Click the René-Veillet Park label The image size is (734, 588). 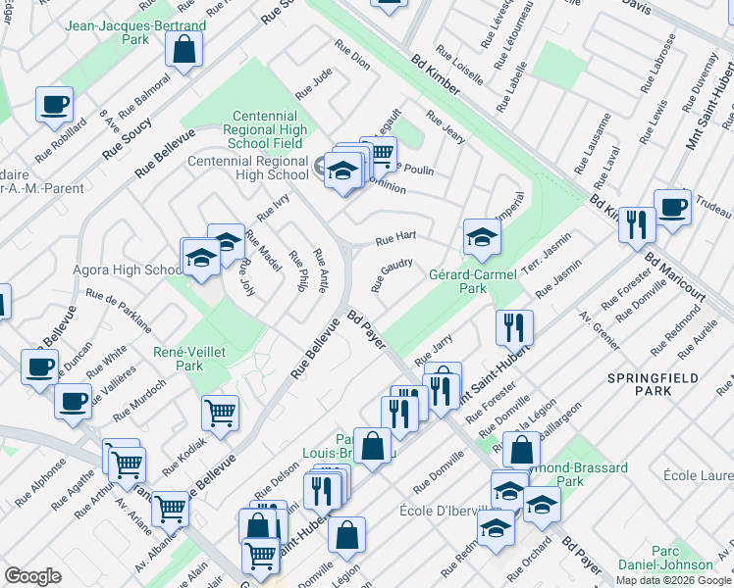tap(189, 359)
